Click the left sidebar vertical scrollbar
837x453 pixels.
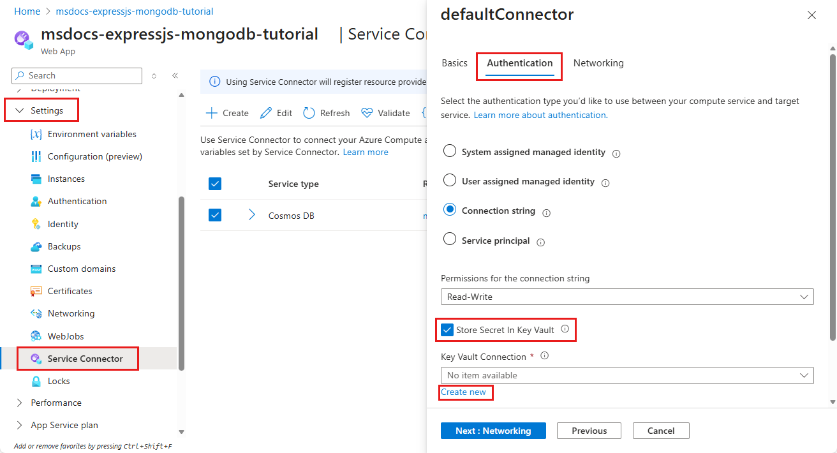tap(181, 281)
